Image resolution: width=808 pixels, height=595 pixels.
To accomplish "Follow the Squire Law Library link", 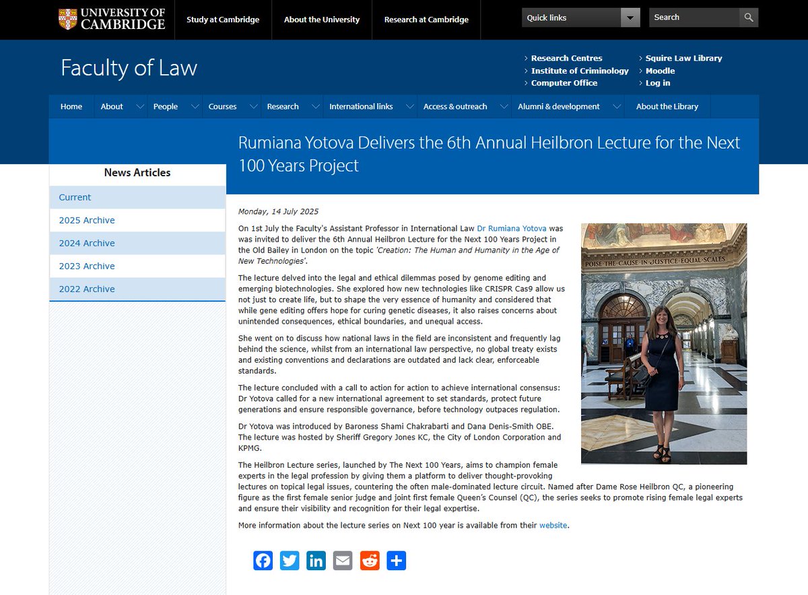I will coord(683,59).
